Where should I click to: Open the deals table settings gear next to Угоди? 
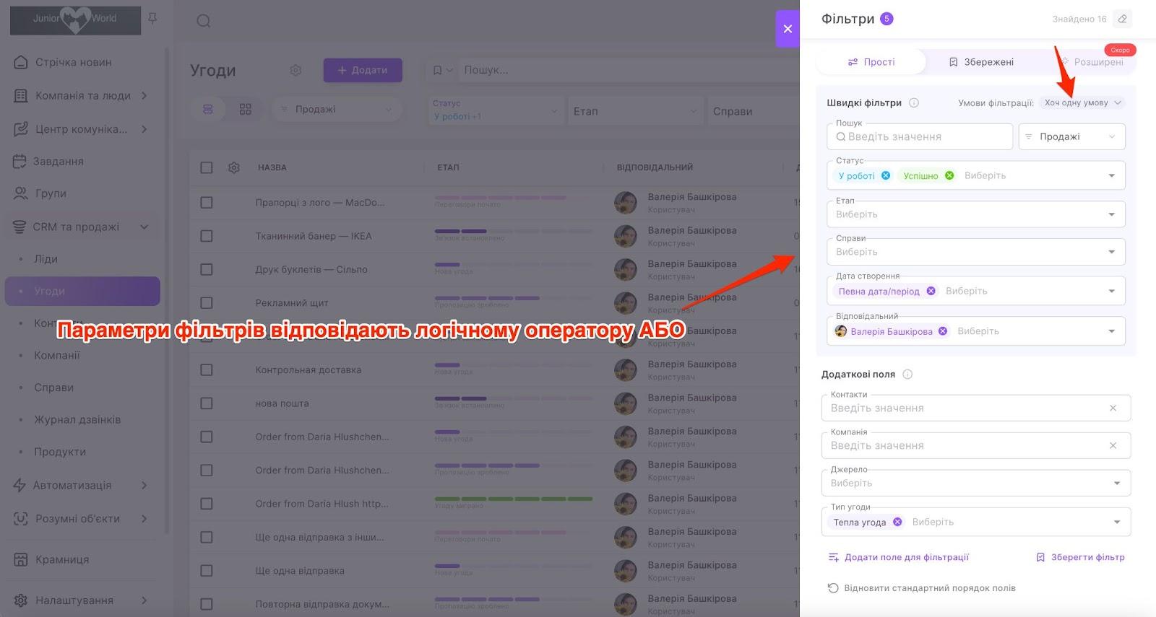296,70
